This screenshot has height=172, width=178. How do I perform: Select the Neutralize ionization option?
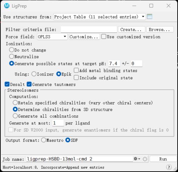pos(11,57)
